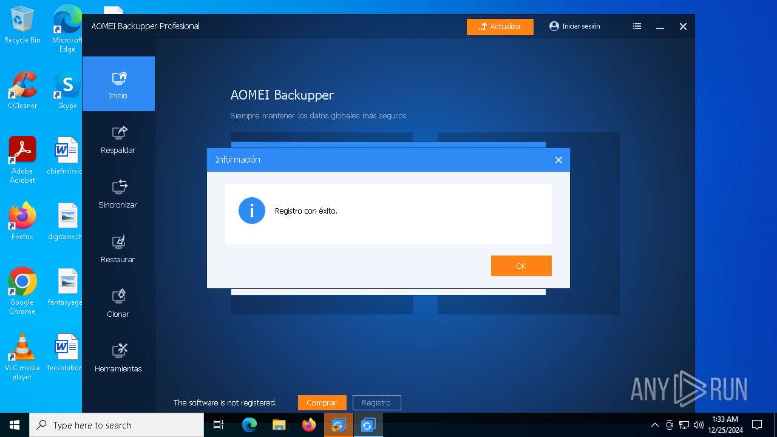Open Recycle Bin desktop icon
777x437 pixels.
coord(22,25)
